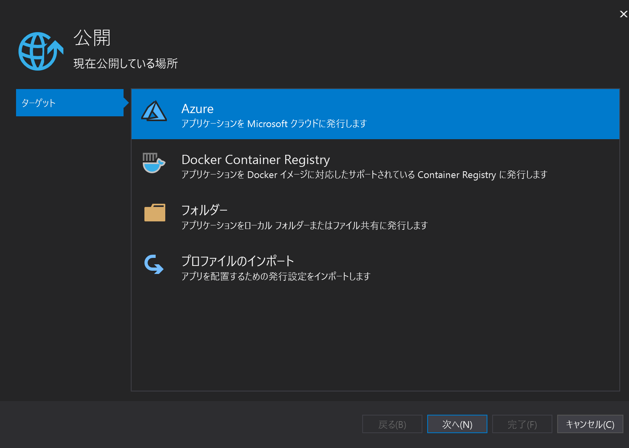Click the 公開 dialog heading
This screenshot has width=629, height=448.
click(92, 39)
